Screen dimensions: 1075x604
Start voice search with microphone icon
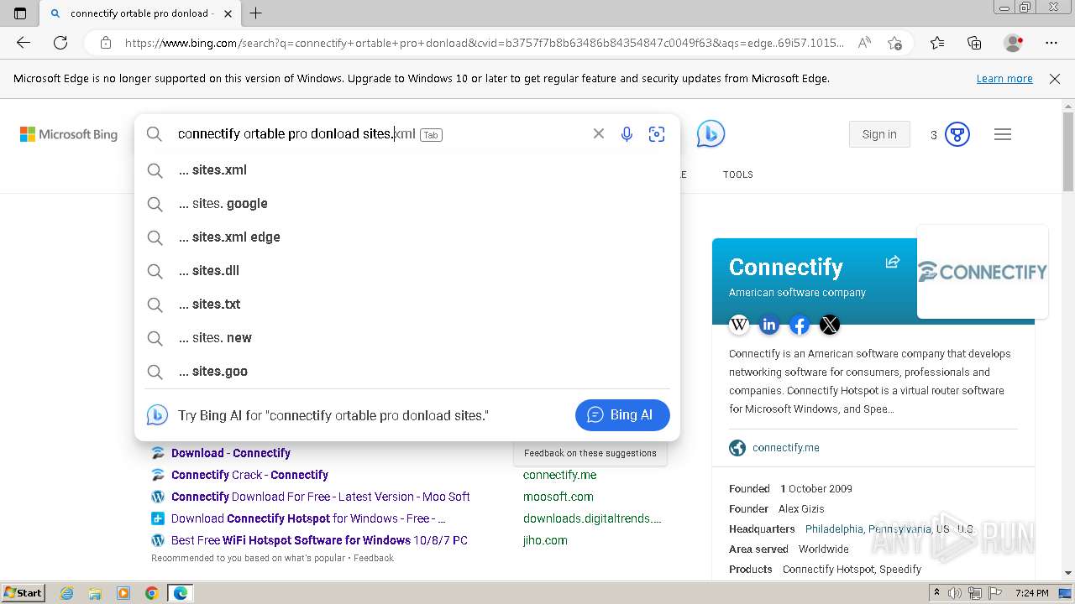(x=627, y=134)
